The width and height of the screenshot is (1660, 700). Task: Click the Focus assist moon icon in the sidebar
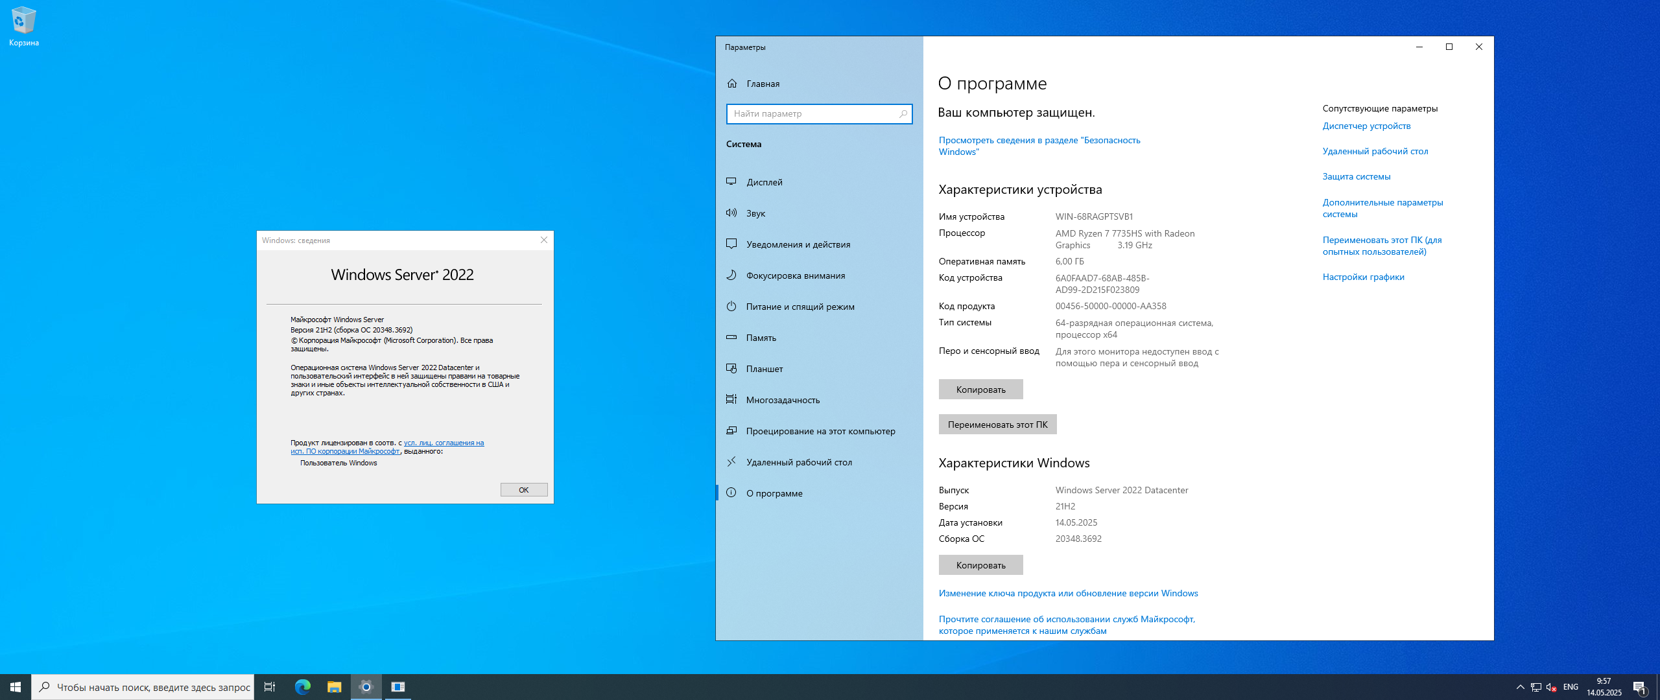click(731, 275)
